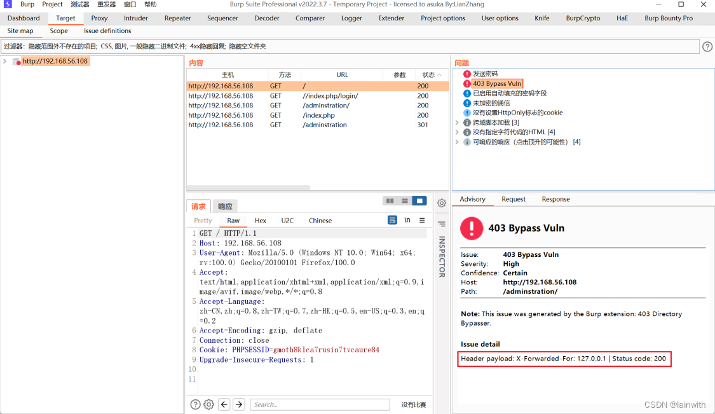Image resolution: width=715 pixels, height=414 pixels.
Task: Switch to the Logger tab
Action: (351, 18)
